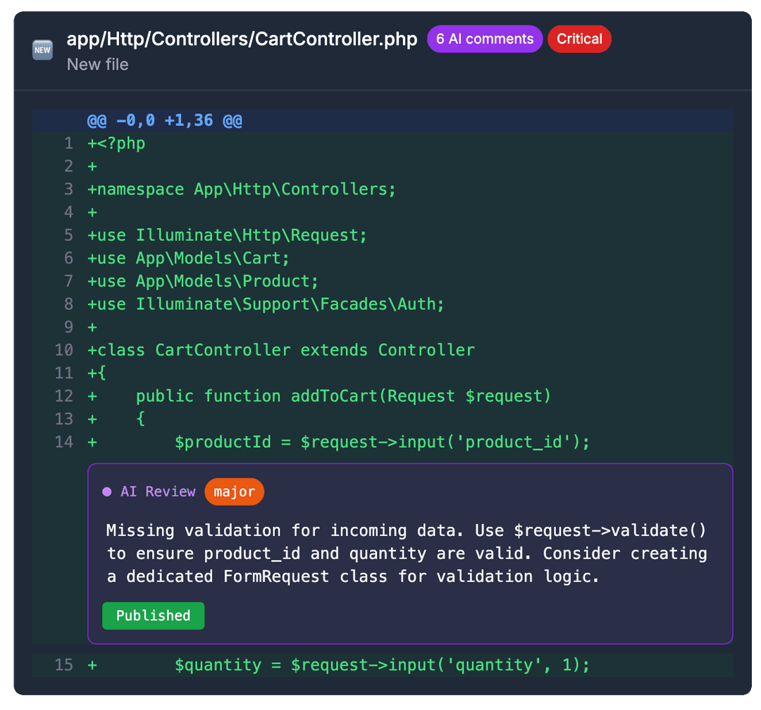Expand the 6 AI comments list

pos(485,39)
